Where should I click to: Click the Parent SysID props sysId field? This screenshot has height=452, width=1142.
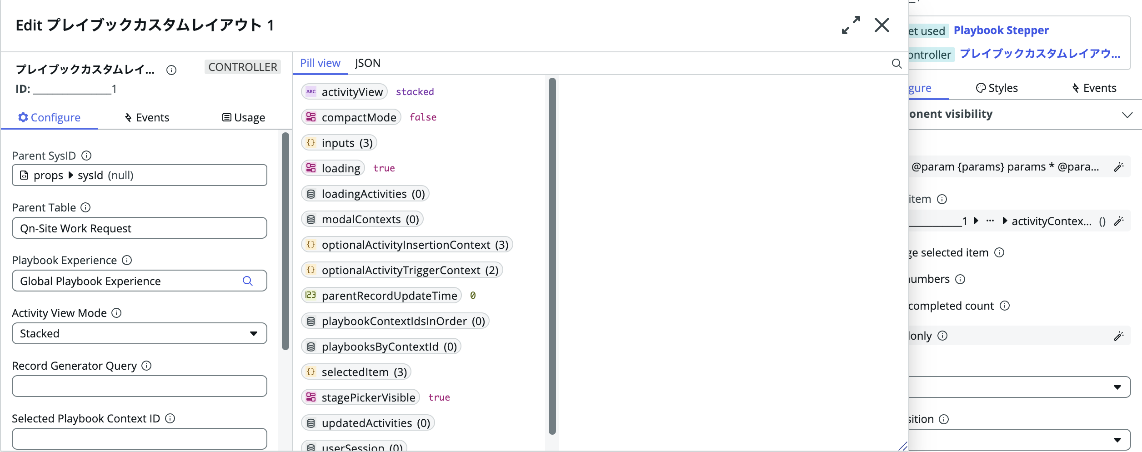pyautogui.click(x=140, y=175)
